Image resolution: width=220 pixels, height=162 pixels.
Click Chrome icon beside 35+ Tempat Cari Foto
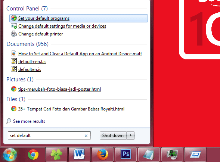(x=14, y=109)
